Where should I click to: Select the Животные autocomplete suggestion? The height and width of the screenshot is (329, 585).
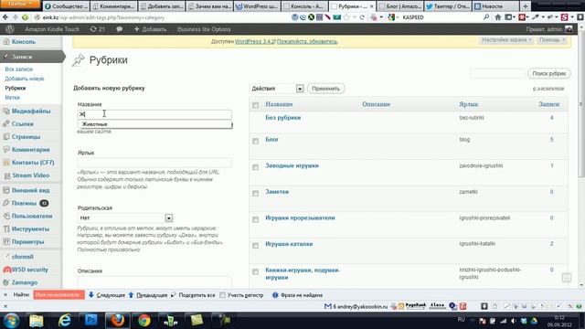pos(154,124)
